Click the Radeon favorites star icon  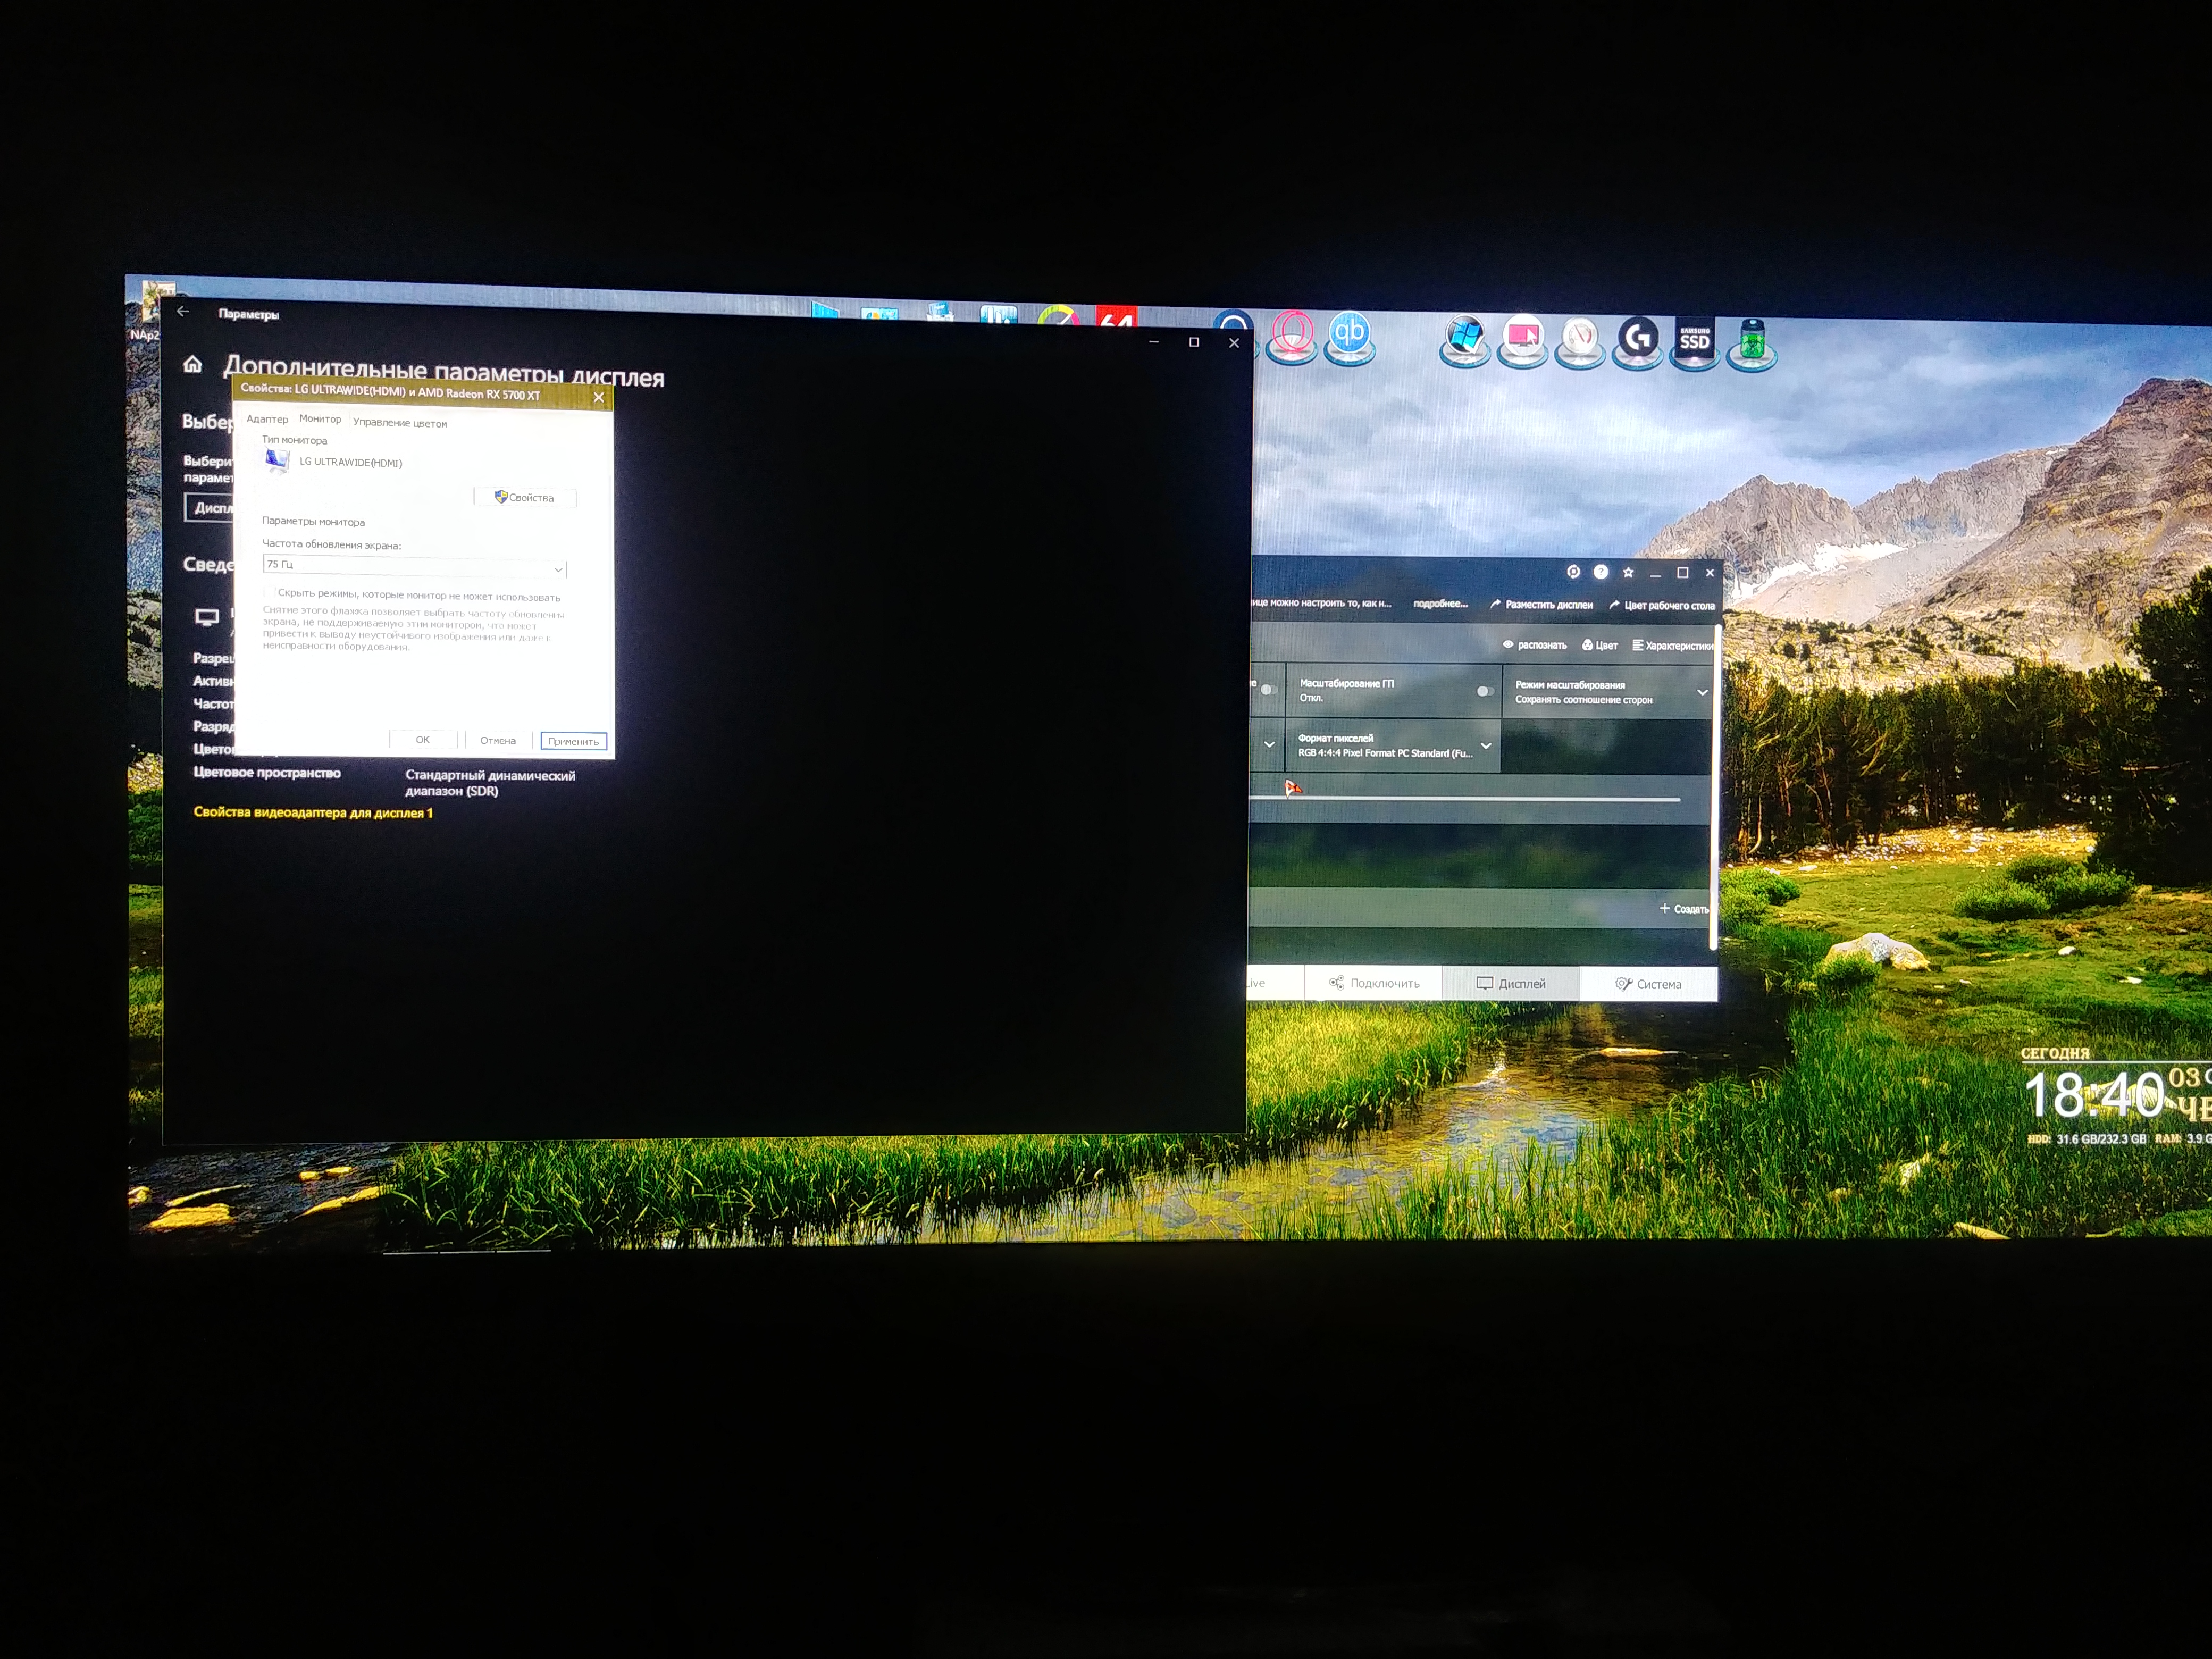[x=1628, y=572]
